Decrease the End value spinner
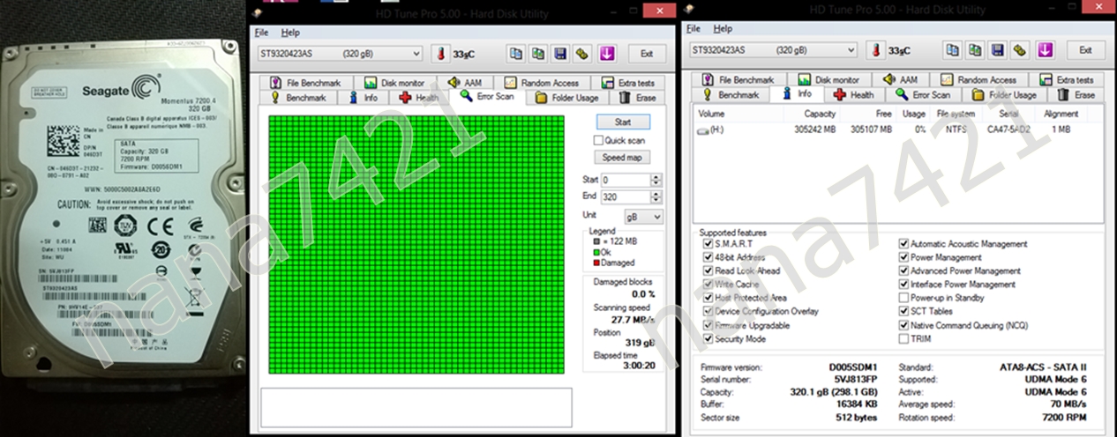1117x437 pixels. click(x=656, y=201)
